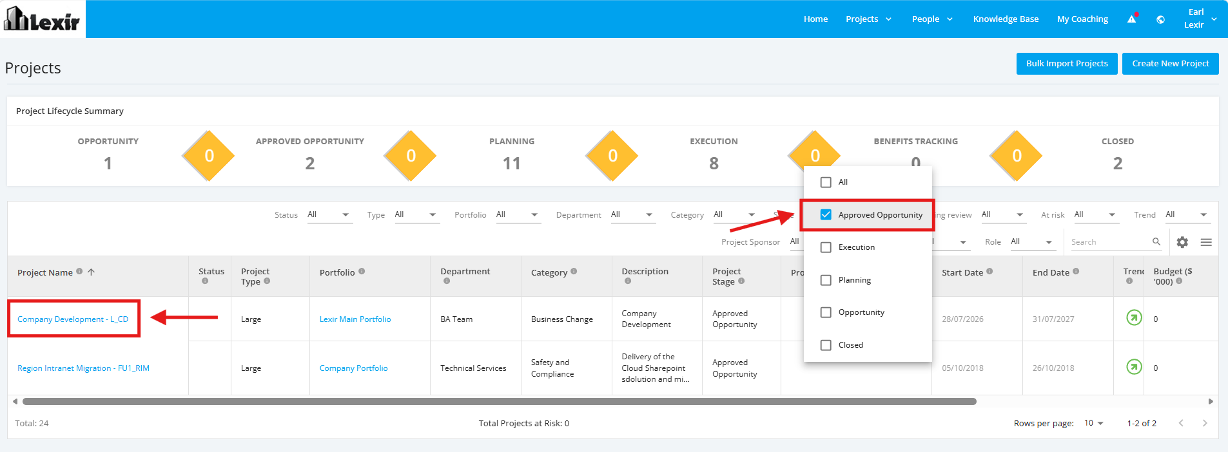Click trend arrow icon for Company Development row
This screenshot has width=1228, height=452.
tap(1134, 317)
